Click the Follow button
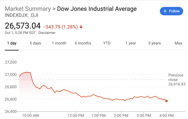 click(171, 11)
